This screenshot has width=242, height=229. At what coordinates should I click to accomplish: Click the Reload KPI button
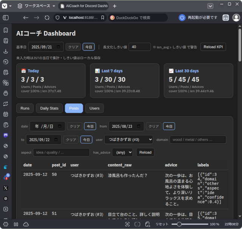(x=213, y=47)
